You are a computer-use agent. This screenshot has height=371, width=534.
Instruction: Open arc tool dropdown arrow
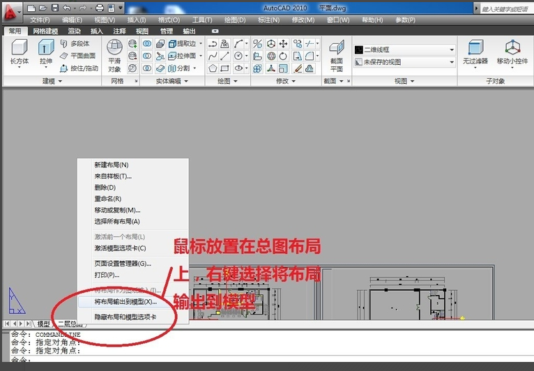tap(247, 44)
